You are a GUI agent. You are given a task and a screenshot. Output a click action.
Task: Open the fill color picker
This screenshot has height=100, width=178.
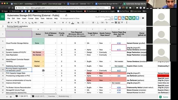coord(78,22)
